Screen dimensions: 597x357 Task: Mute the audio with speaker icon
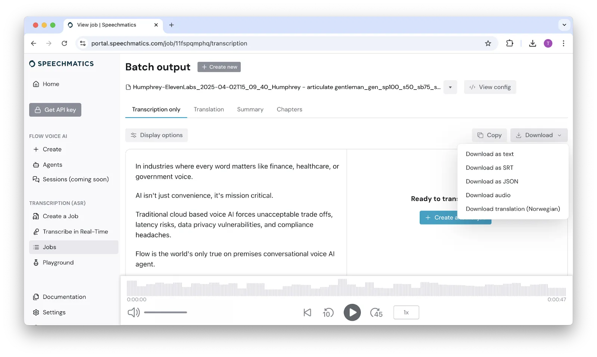click(x=134, y=313)
